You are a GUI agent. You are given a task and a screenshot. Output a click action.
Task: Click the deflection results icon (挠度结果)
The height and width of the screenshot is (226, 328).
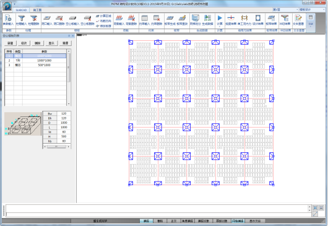coord(231,20)
